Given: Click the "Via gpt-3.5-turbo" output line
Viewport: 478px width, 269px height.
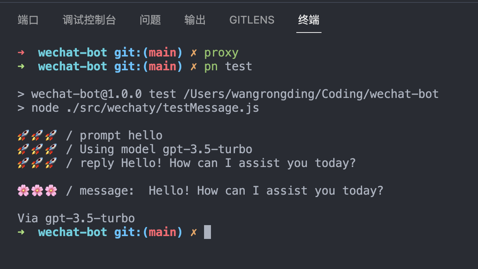Looking at the screenshot, I should (x=76, y=219).
